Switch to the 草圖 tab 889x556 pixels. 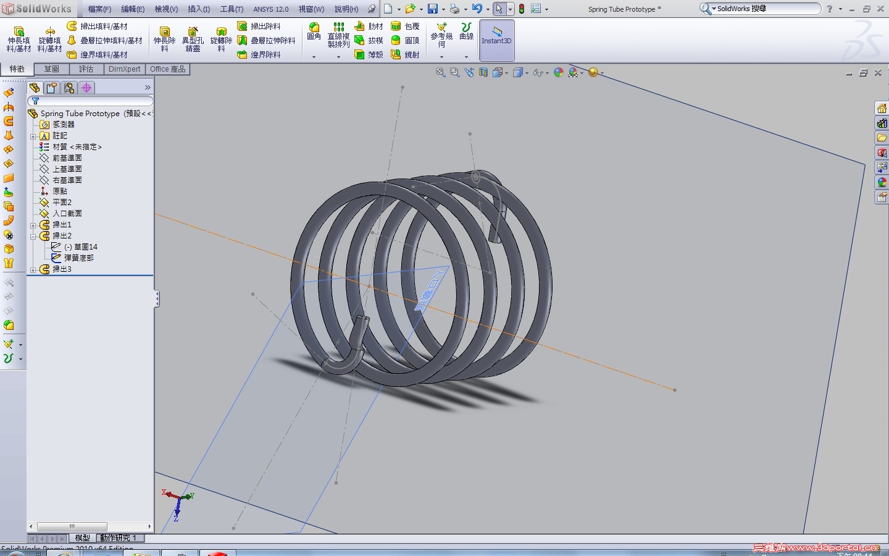coord(52,69)
